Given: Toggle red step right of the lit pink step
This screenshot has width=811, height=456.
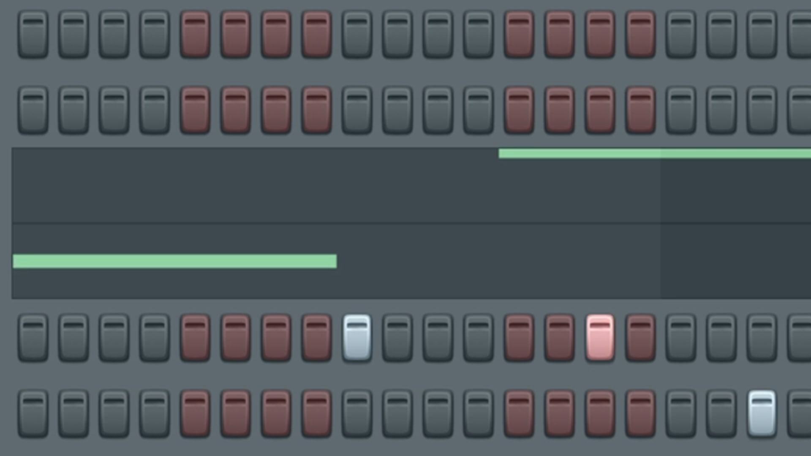Looking at the screenshot, I should point(640,338).
